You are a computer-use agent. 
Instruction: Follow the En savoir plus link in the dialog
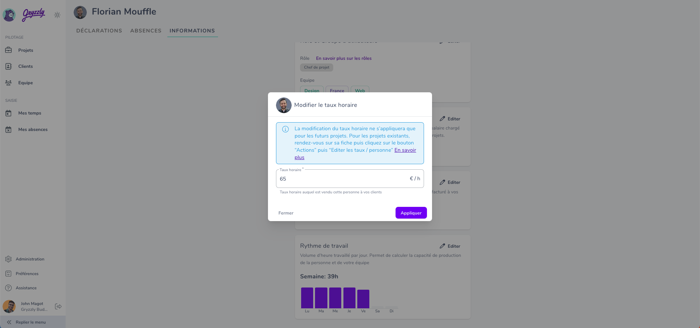(x=355, y=154)
